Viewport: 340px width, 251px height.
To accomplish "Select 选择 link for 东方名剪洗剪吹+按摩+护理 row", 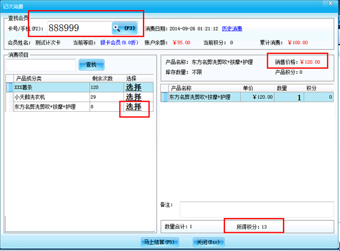I will (134, 107).
